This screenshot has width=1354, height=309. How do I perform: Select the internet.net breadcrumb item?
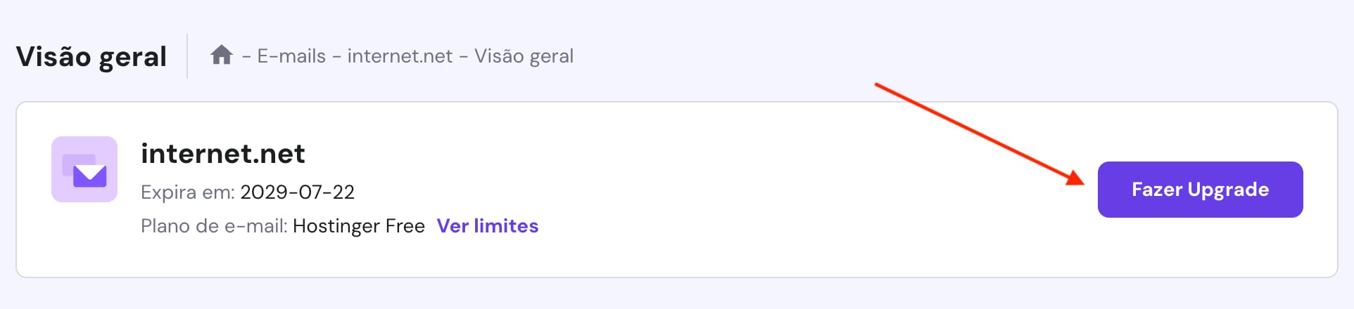click(x=400, y=56)
